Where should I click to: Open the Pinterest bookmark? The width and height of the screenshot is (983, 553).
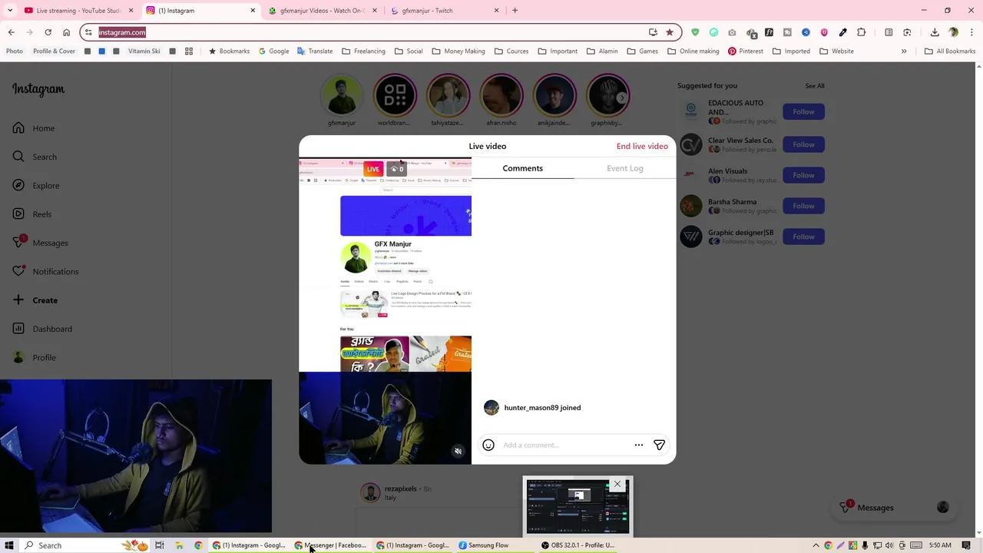tap(745, 51)
